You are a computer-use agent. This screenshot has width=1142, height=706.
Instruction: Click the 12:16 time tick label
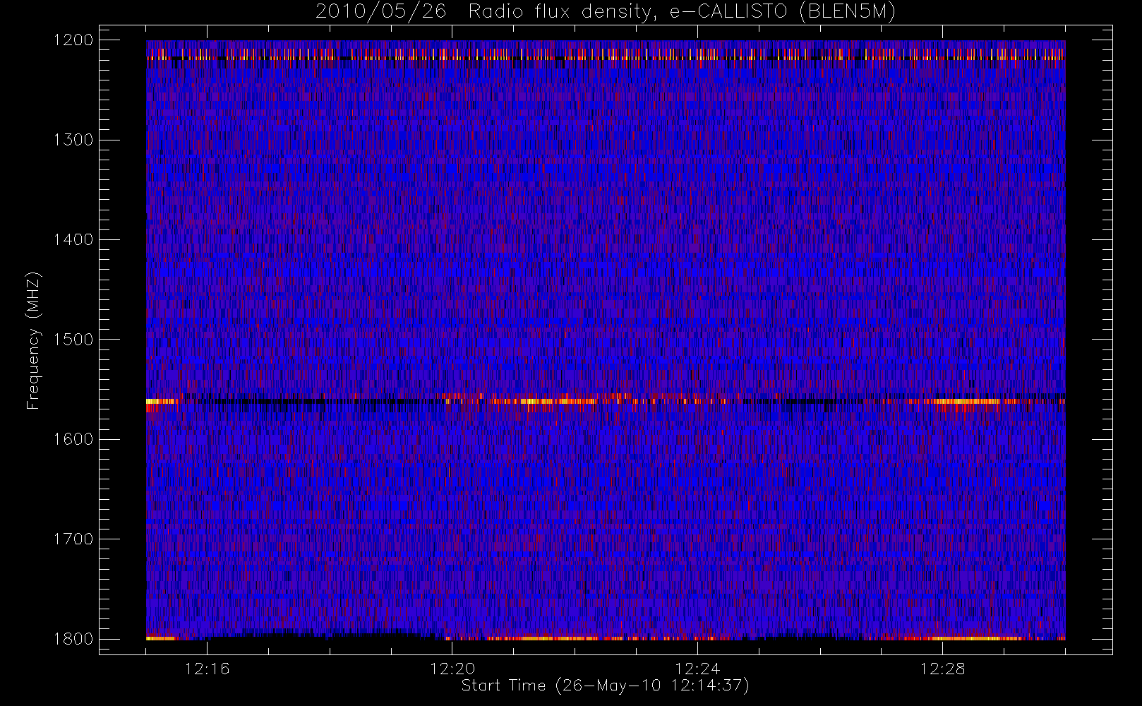pos(208,669)
